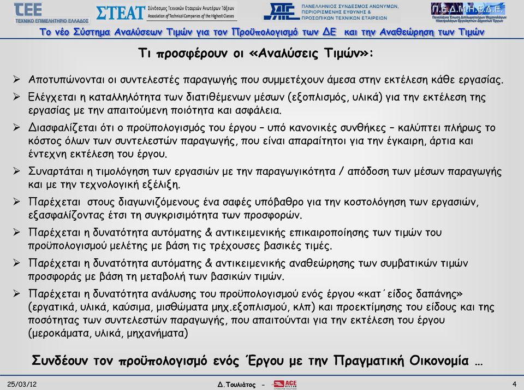Click the 'ΤΕΧΝΙΚΟ ΕΠΙΜΕΛΗΤΗΡΙΟ ΕΛΛΑΔΟΣ' caption

(x=52, y=21)
